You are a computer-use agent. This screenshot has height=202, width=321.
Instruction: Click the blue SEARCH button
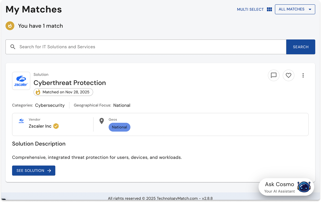301,47
